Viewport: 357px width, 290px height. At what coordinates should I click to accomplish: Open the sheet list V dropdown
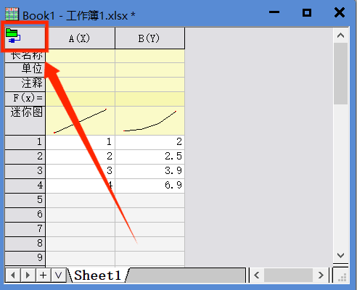coord(58,275)
